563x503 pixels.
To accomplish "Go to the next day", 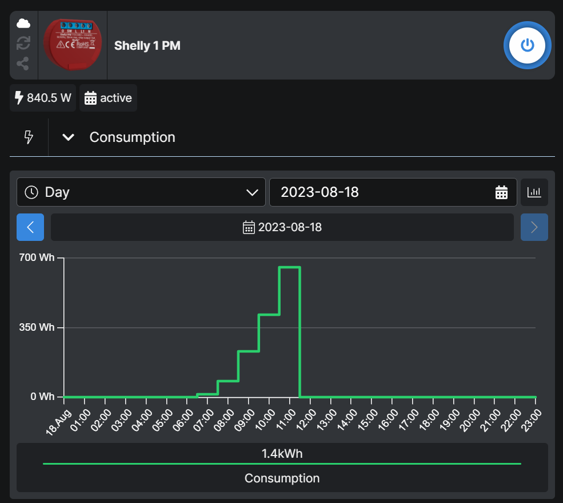I will click(534, 227).
